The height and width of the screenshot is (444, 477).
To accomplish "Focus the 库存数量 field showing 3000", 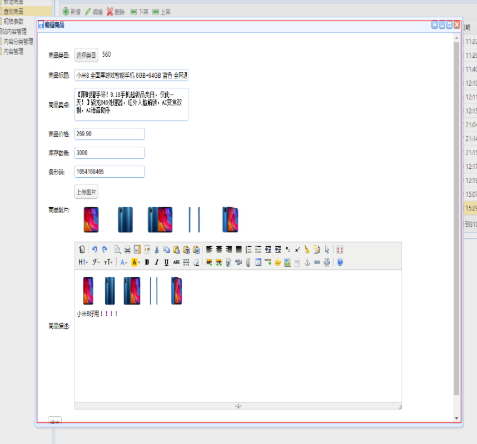I will pyautogui.click(x=110, y=153).
